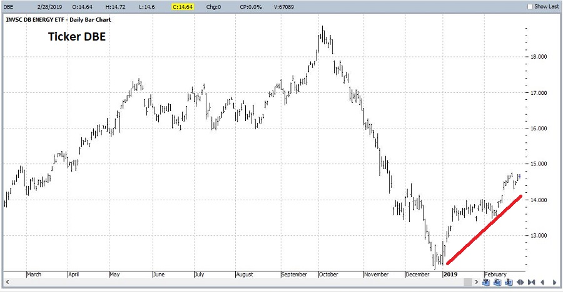Click the 16.000 price axis label
Image resolution: width=563 pixels, height=292 pixels.
pyautogui.click(x=539, y=129)
